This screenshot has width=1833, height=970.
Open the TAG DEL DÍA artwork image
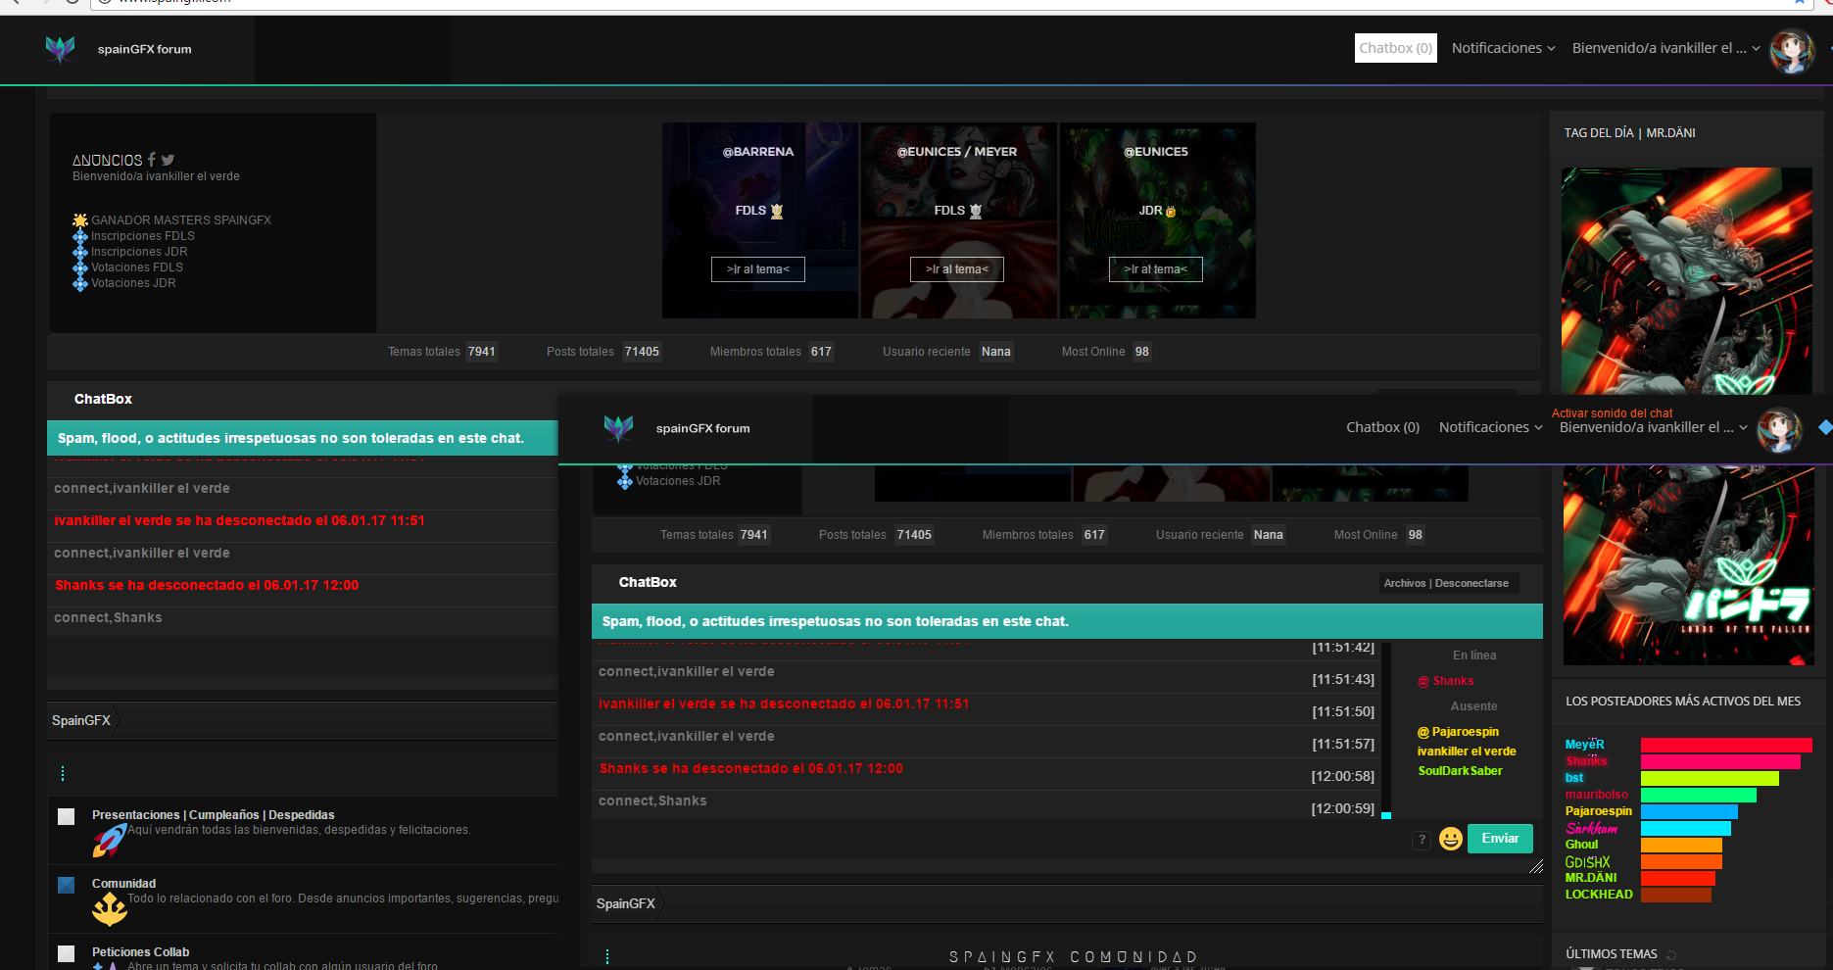(1687, 282)
